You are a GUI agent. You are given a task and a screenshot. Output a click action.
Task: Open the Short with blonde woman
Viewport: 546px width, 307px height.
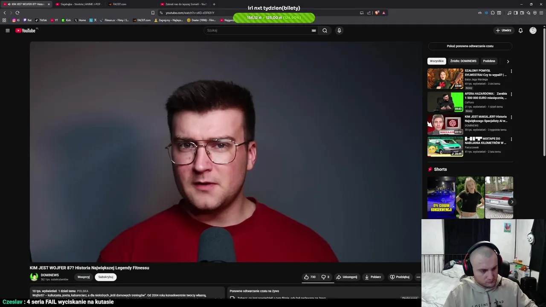pyautogui.click(x=470, y=197)
